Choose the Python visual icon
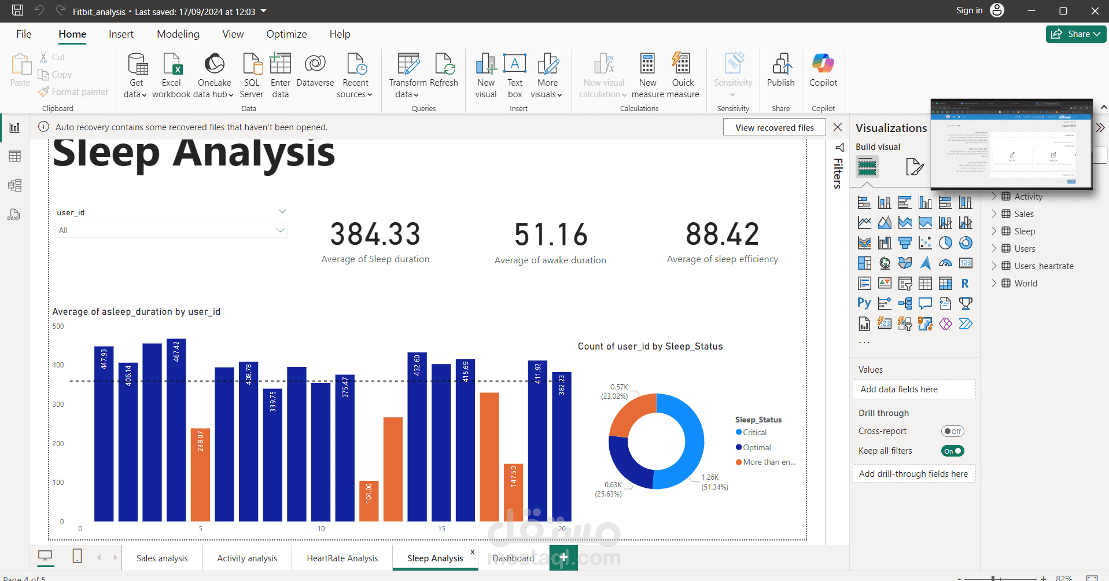 [x=864, y=303]
